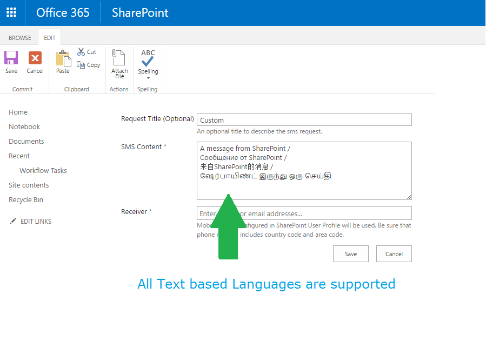
Task: Open Site contents navigation link
Action: click(x=29, y=185)
